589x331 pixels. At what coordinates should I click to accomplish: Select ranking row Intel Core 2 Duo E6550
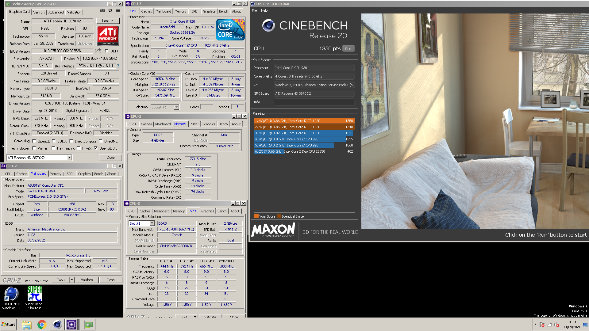coord(304,151)
